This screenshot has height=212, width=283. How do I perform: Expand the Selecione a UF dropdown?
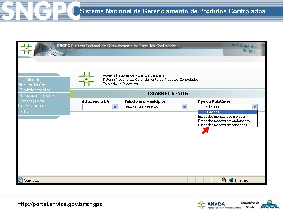pos(115,107)
